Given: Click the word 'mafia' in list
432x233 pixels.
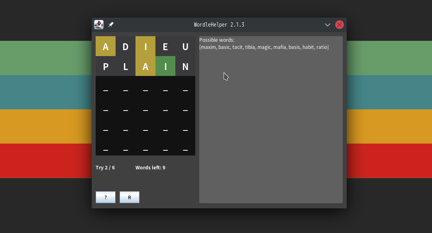Looking at the screenshot, I should point(280,47).
